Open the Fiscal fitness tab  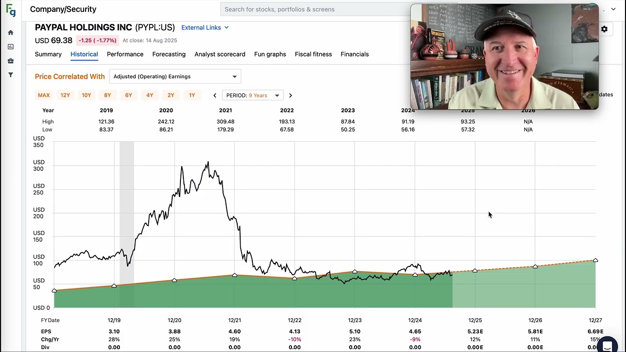(313, 54)
